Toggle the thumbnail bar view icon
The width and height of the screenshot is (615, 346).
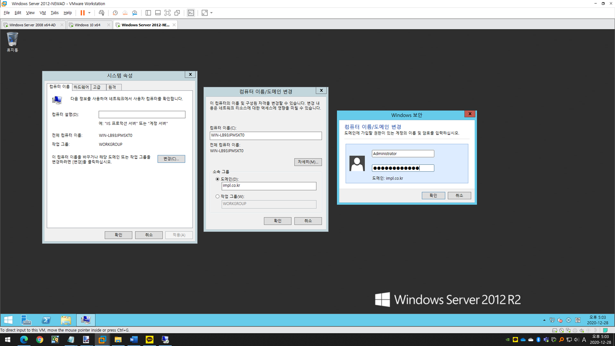(x=158, y=13)
